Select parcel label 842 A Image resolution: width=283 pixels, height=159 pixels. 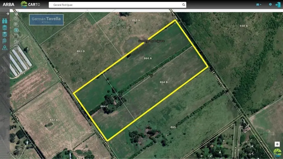pyautogui.click(x=54, y=120)
